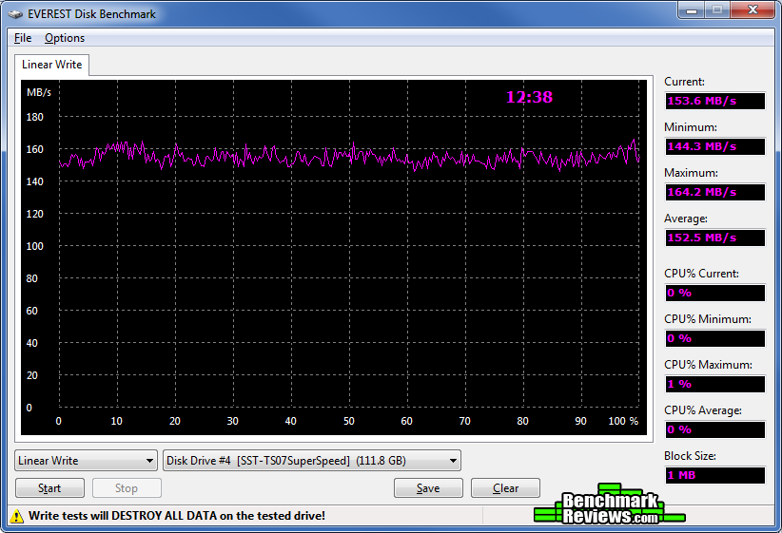Screen dimensions: 782x533
Task: Click the Block Size: label
Action: [691, 456]
